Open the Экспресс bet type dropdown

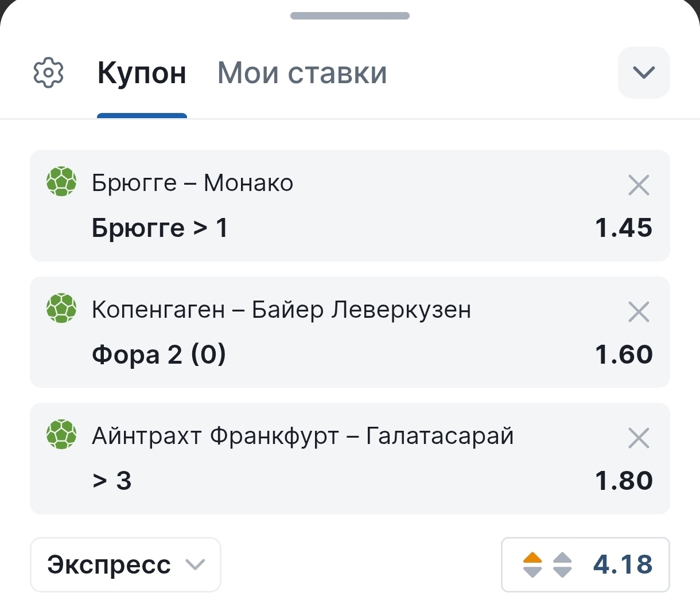coord(126,564)
